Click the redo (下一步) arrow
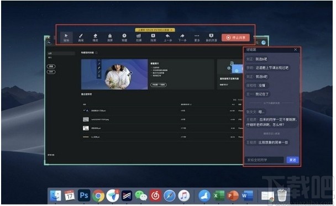This screenshot has width=336, height=206. point(182,38)
